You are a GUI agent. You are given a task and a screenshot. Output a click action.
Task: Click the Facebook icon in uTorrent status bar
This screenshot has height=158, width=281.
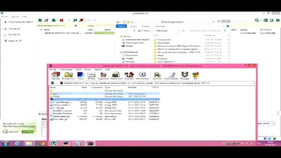[265, 139]
